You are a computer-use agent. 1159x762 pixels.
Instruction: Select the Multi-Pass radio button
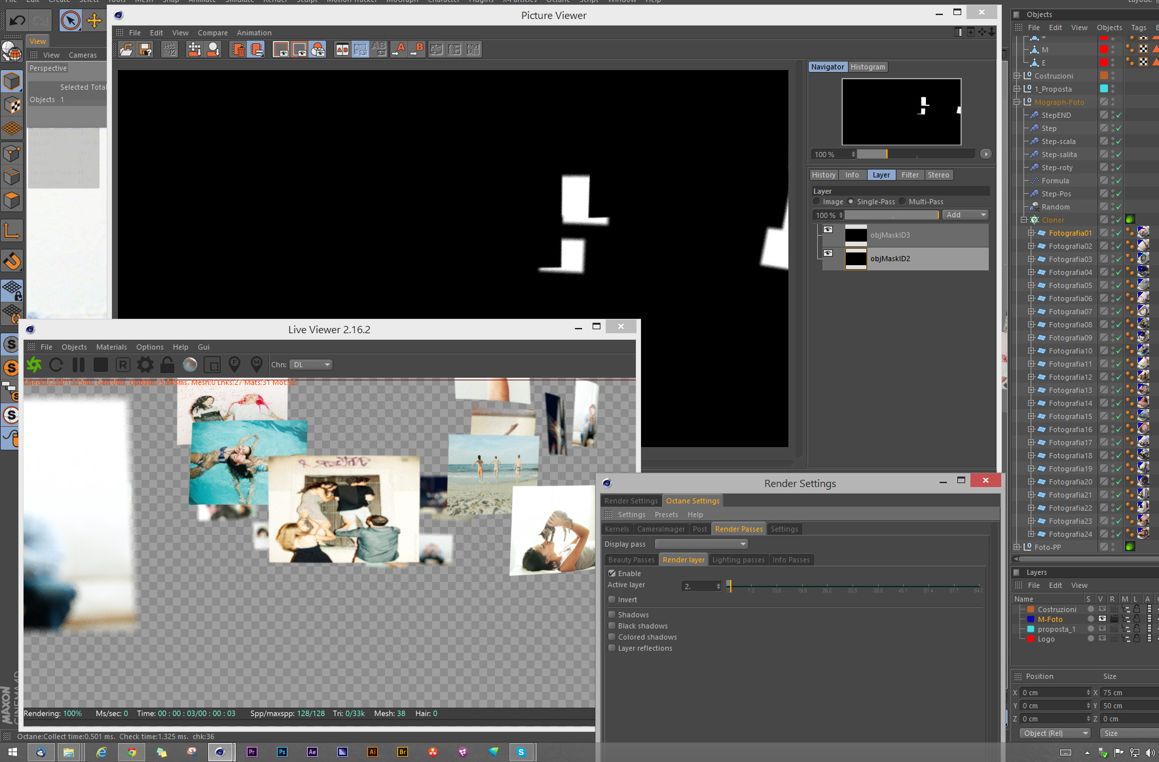[902, 202]
